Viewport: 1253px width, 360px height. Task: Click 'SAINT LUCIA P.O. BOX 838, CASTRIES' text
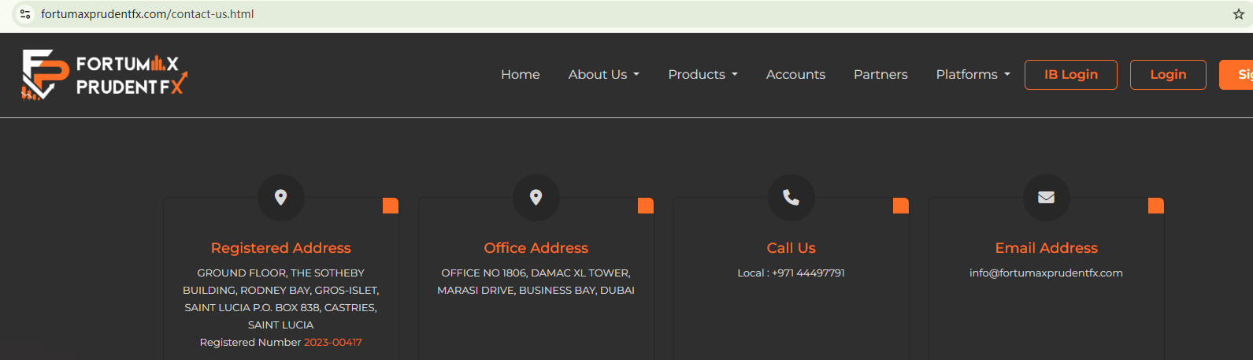click(281, 308)
